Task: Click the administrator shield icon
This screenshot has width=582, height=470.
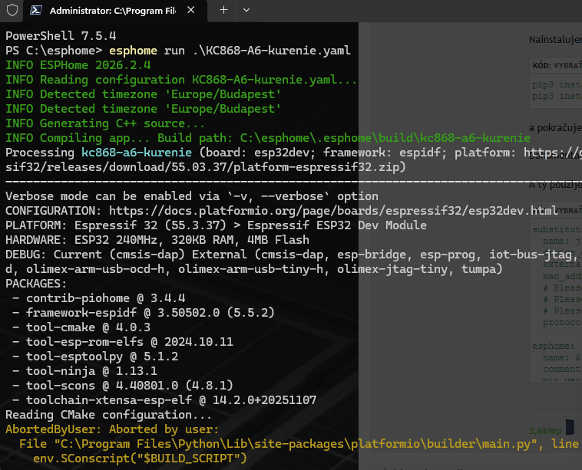Action: pos(12,11)
